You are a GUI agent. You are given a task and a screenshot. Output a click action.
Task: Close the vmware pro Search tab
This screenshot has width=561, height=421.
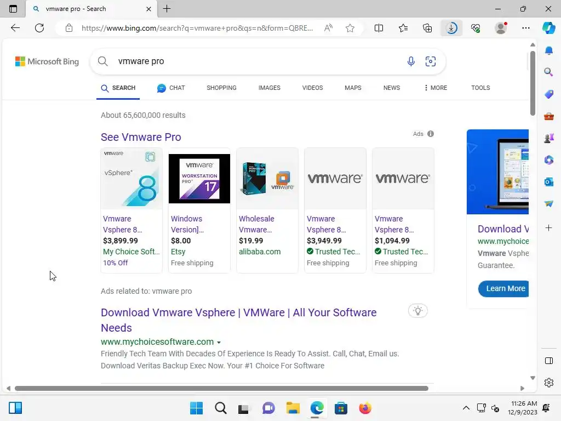tap(149, 9)
